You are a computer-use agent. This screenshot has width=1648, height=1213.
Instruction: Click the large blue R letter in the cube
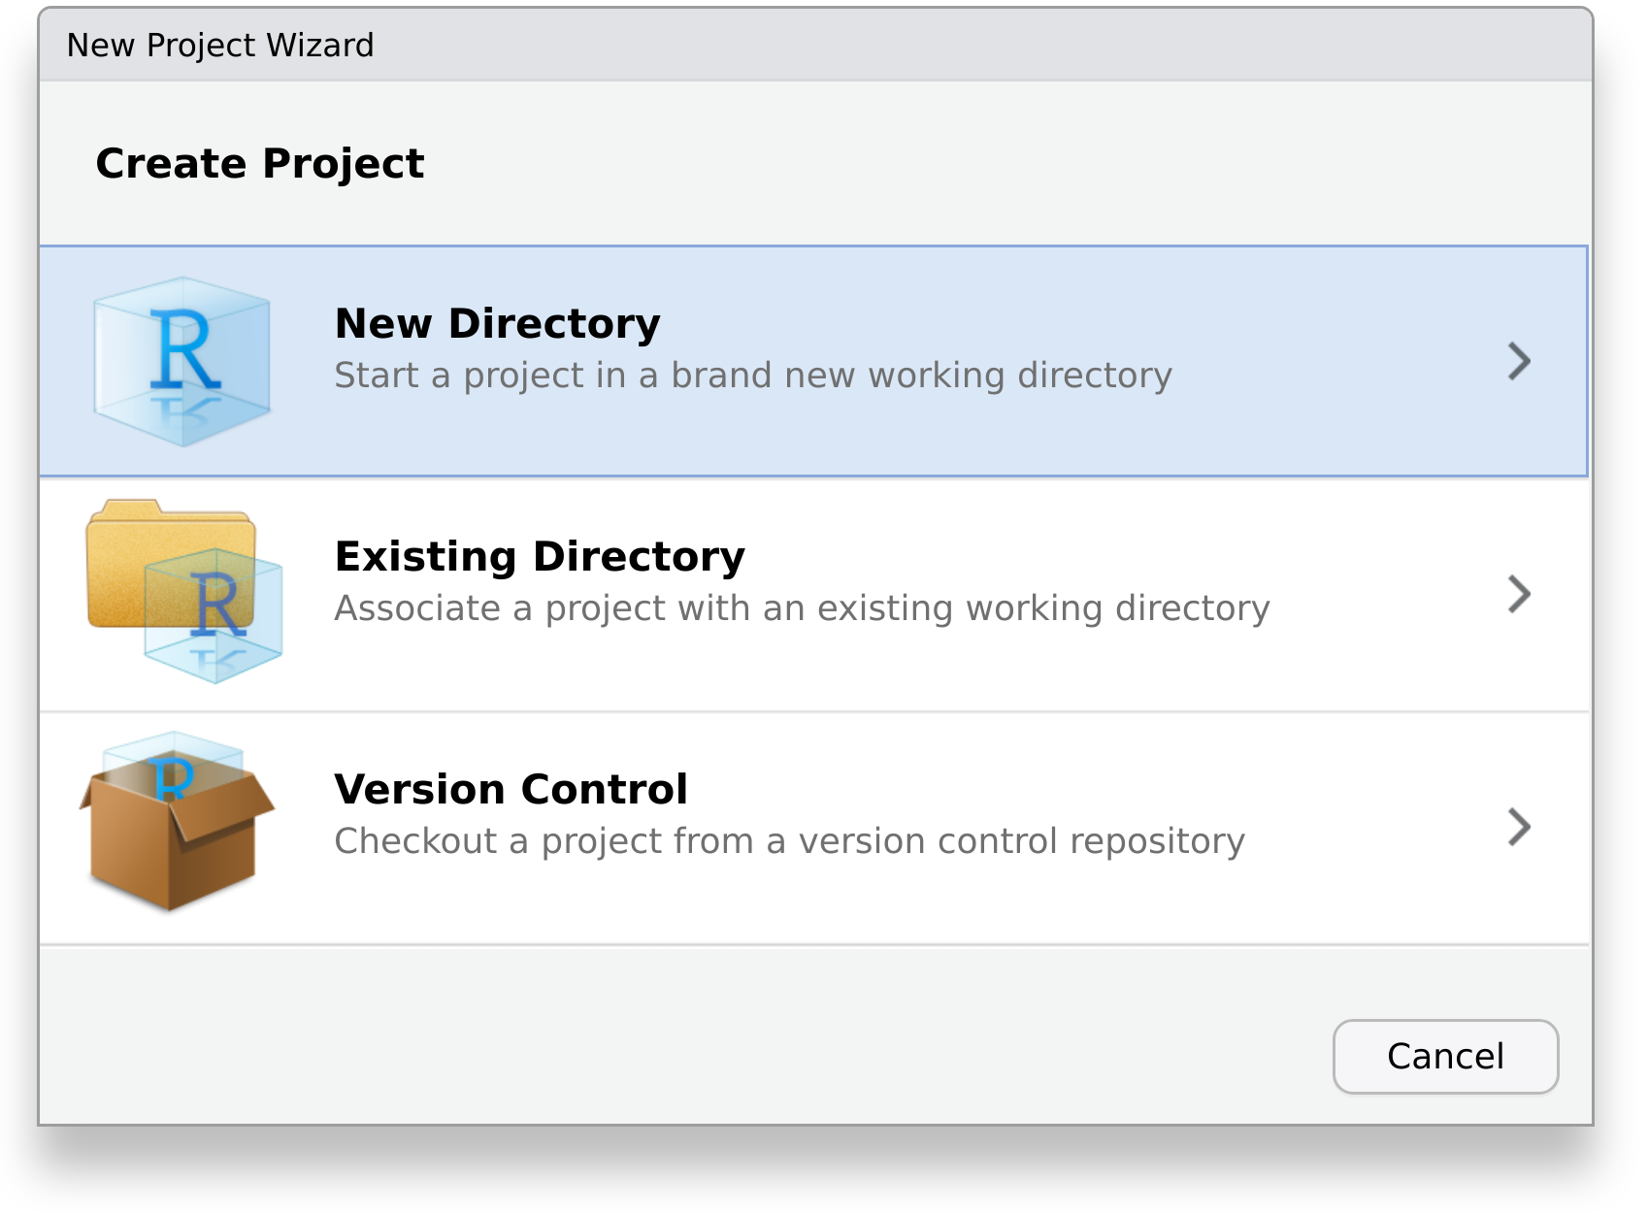183,350
